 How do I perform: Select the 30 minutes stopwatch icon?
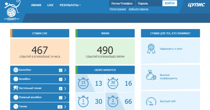click(x=113, y=83)
